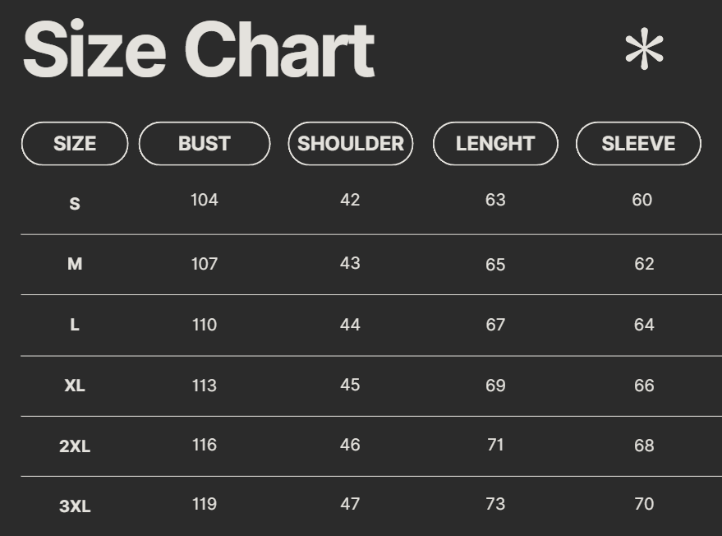
Task: Click shoulder value 43 in M row
Action: coord(350,263)
